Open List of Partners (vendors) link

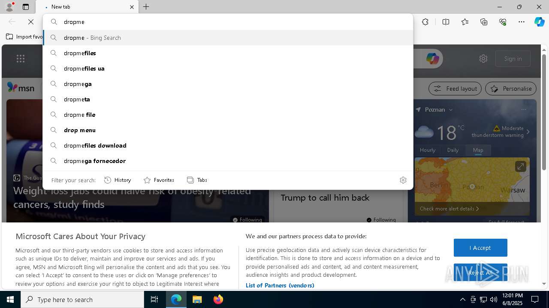click(280, 285)
